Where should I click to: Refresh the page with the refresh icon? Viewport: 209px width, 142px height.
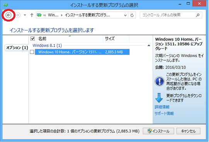click(132, 15)
